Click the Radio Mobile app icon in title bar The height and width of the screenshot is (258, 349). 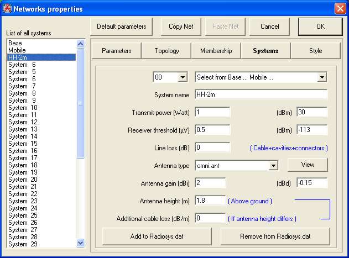click(x=7, y=8)
